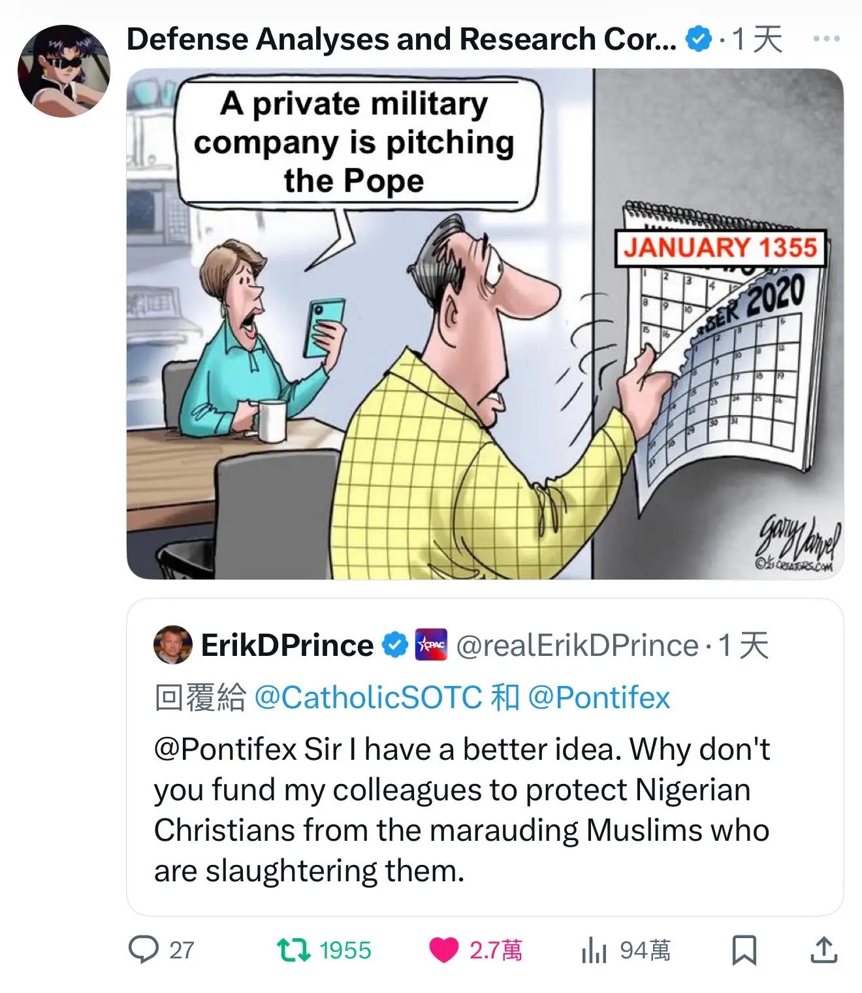Open the calendar cartoon image

click(x=485, y=324)
